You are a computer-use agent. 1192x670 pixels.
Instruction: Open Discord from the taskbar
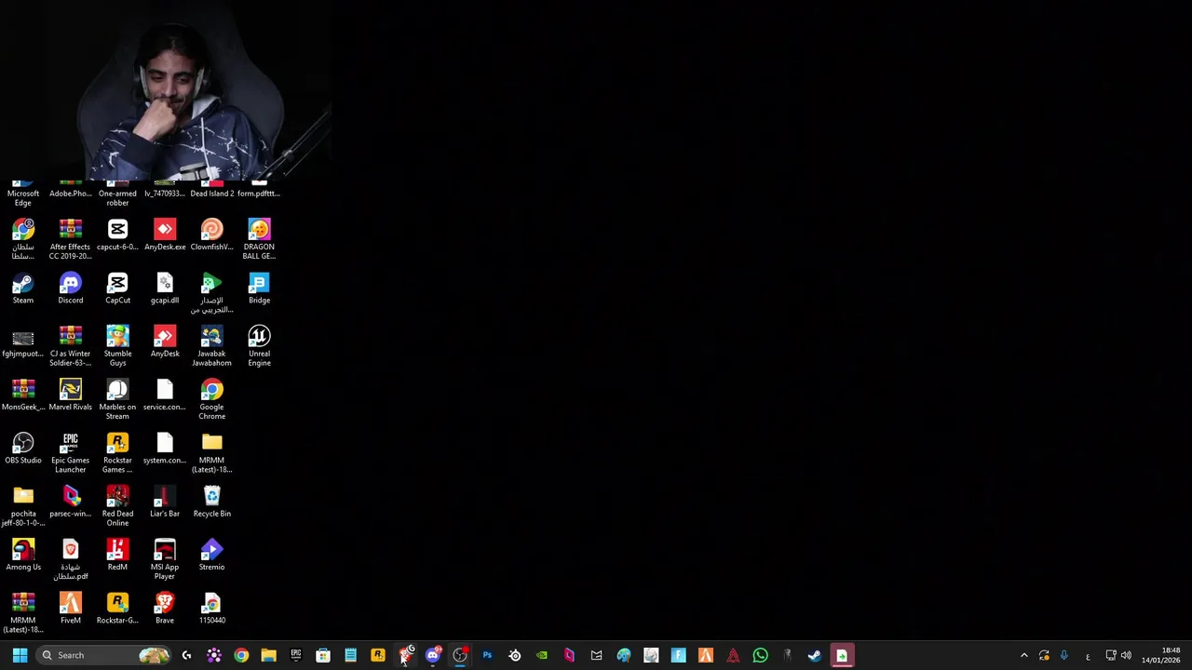tap(433, 655)
